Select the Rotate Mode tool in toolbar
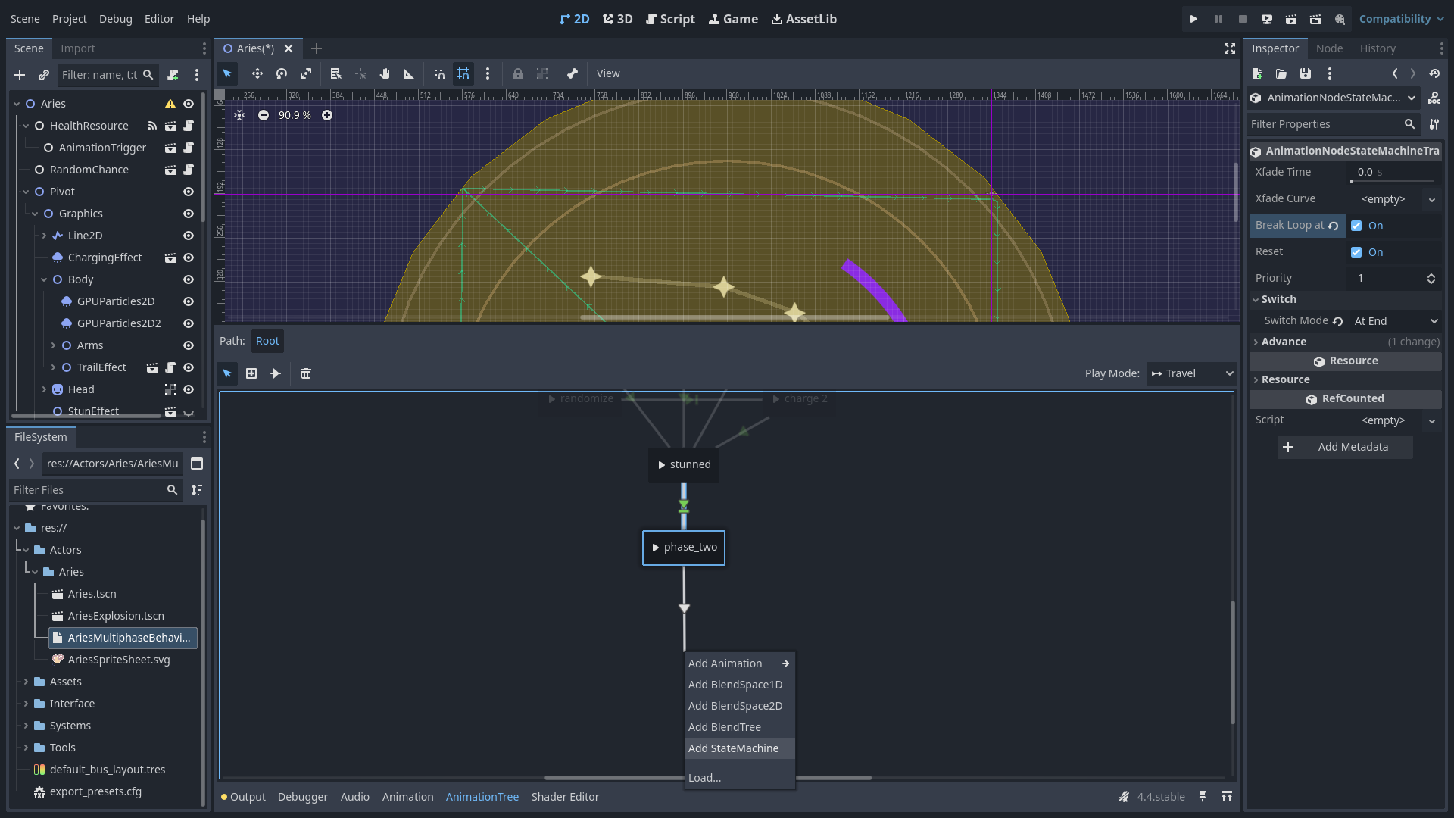Image resolution: width=1454 pixels, height=818 pixels. 282,73
